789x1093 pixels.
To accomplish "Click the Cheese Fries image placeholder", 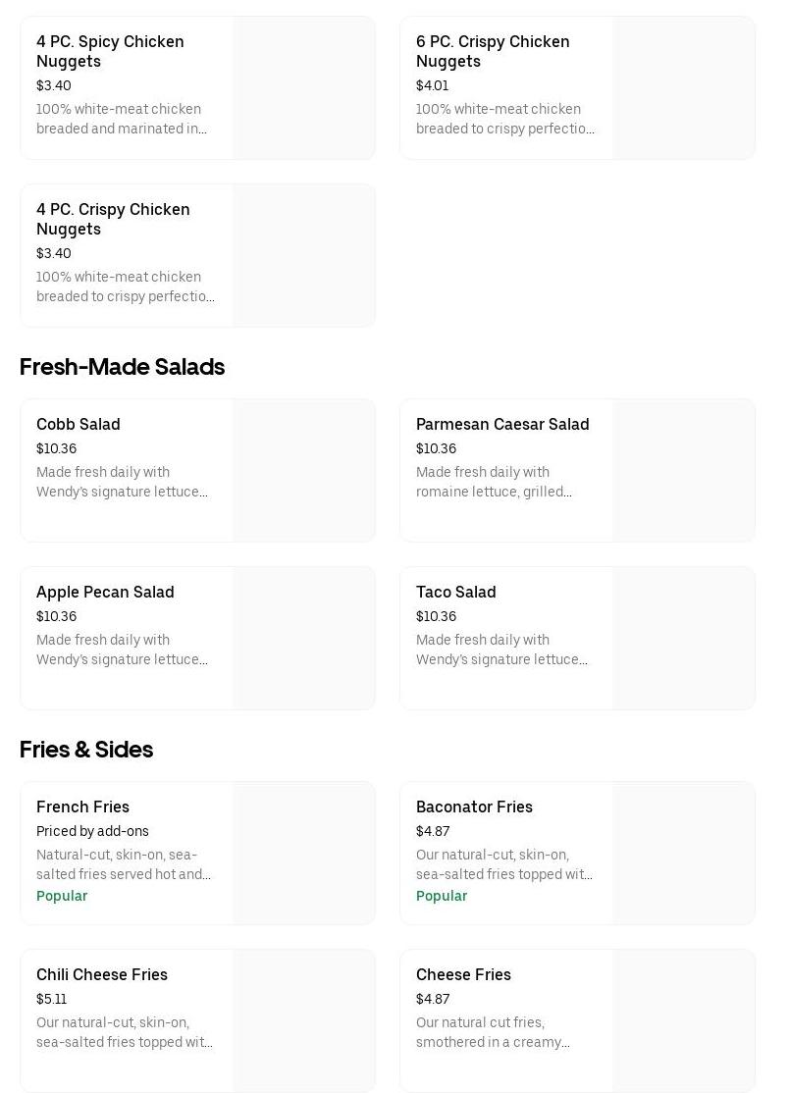I will pyautogui.click(x=684, y=1020).
